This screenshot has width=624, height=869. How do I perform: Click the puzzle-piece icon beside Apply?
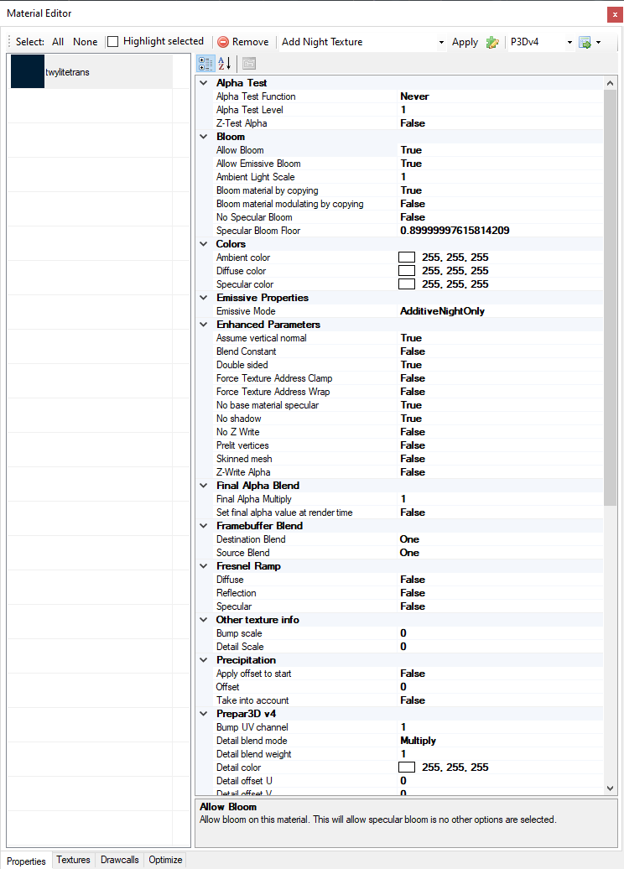pos(492,42)
